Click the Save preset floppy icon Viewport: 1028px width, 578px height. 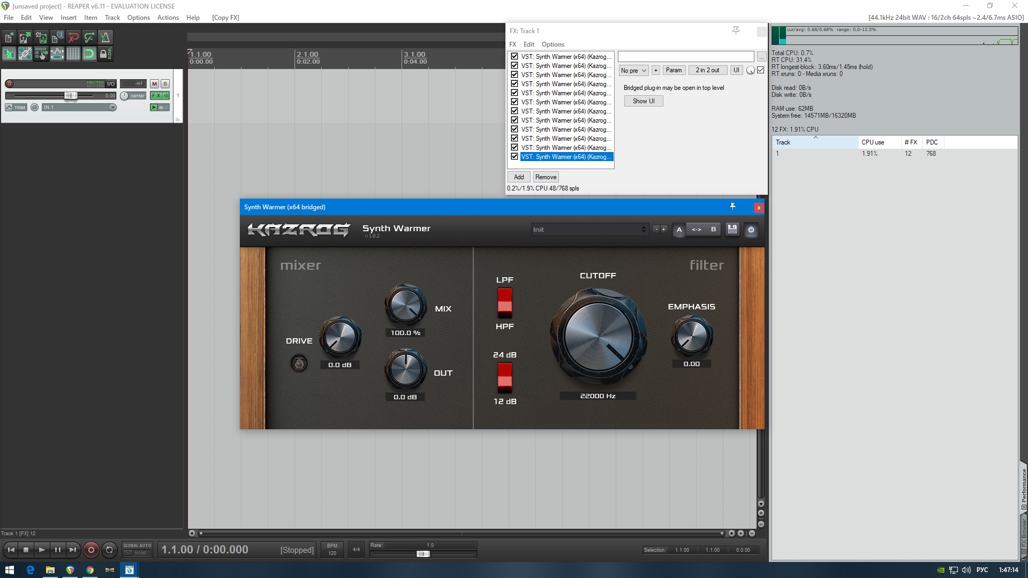pyautogui.click(x=732, y=230)
